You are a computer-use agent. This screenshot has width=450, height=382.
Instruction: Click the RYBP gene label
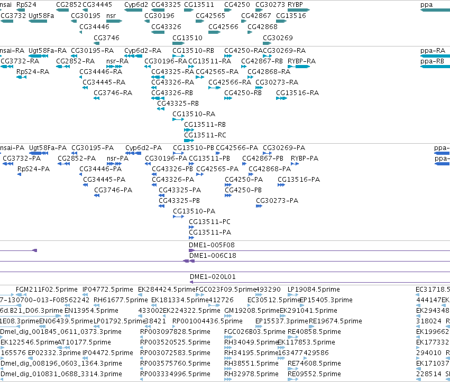pos(295,5)
